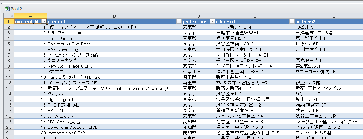The image size is (363, 139).
Task: Click address '新座市栗原5-7-2'
Action: click(x=255, y=77)
